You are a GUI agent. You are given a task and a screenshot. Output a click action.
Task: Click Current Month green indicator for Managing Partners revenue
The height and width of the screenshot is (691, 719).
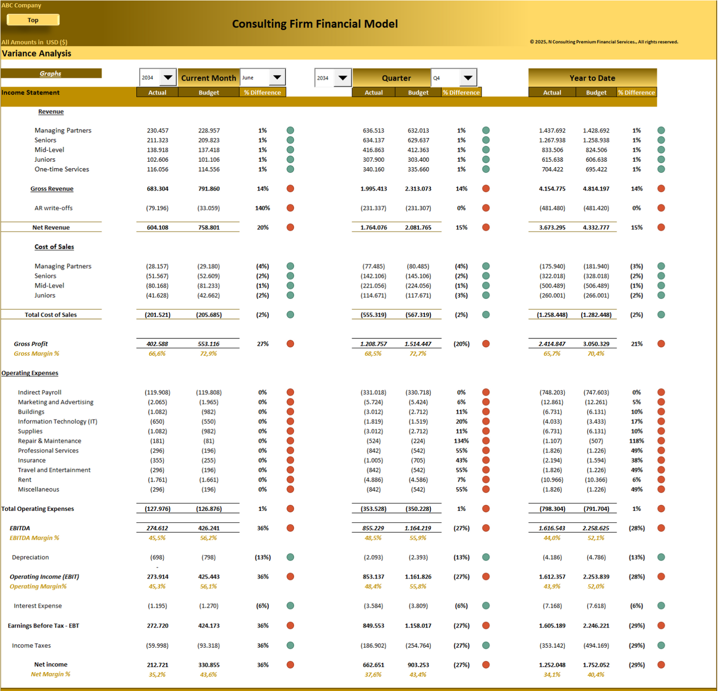[x=291, y=130]
